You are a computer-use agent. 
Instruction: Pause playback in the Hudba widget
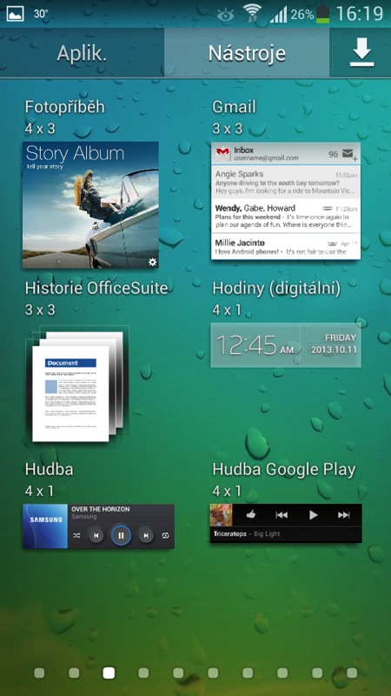(x=121, y=535)
